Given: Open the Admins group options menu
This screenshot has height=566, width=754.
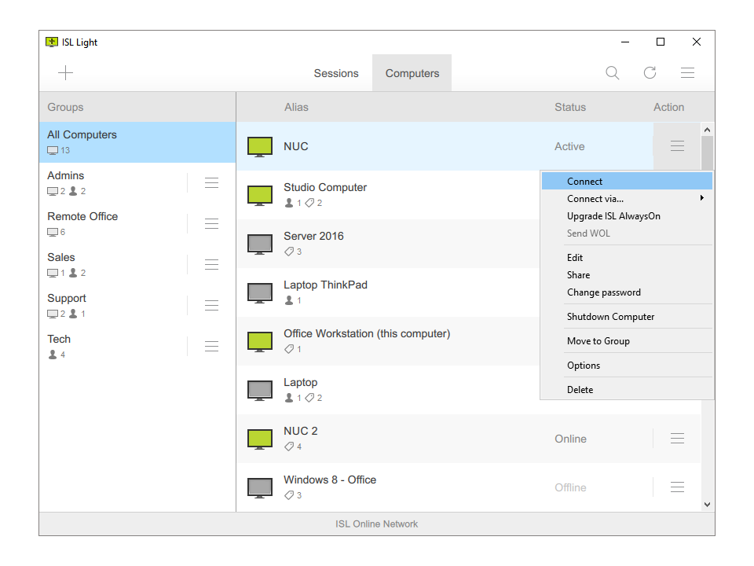Looking at the screenshot, I should (x=211, y=182).
